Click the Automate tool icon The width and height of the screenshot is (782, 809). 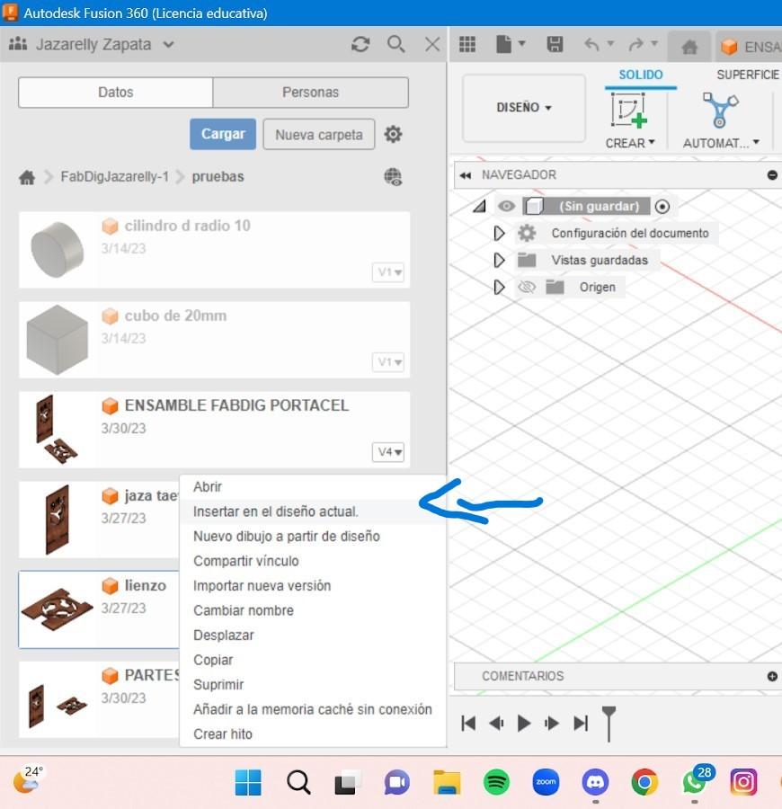point(721,110)
